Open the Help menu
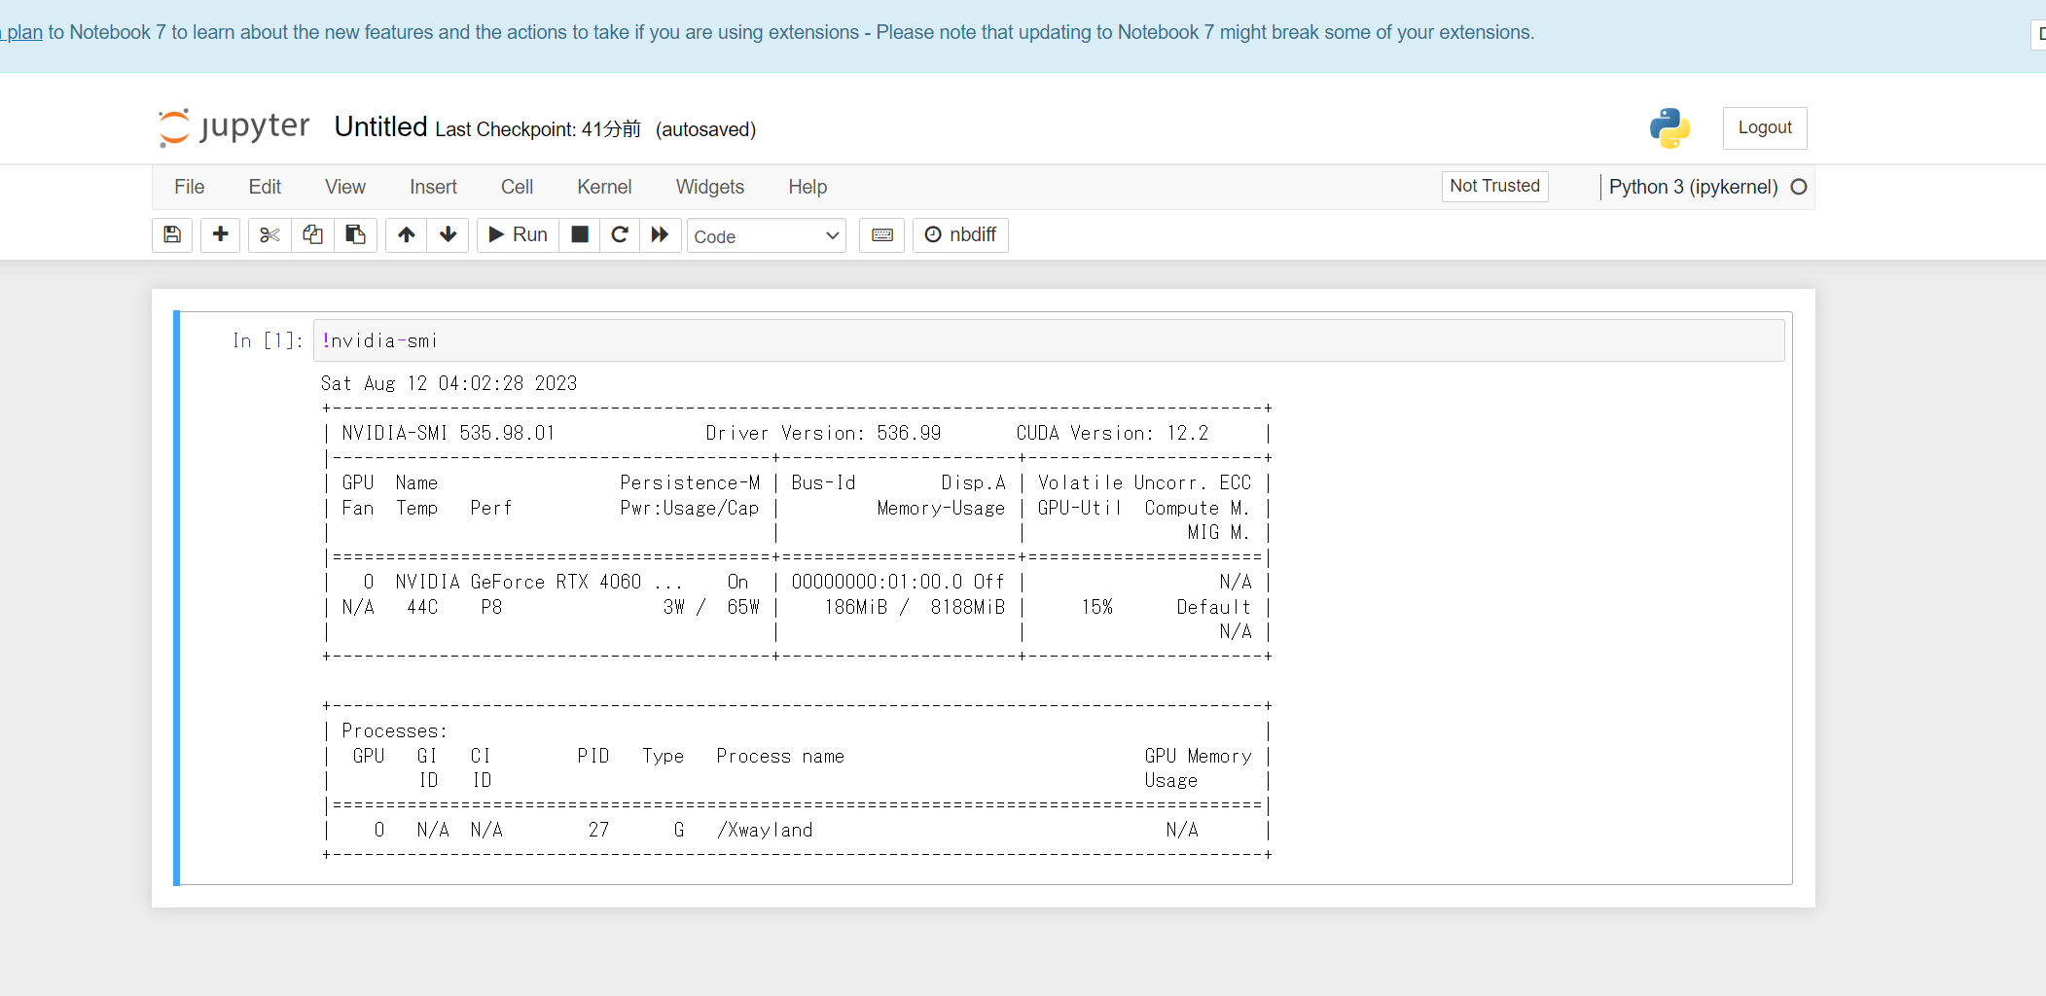Viewport: 2046px width, 996px height. (x=808, y=187)
